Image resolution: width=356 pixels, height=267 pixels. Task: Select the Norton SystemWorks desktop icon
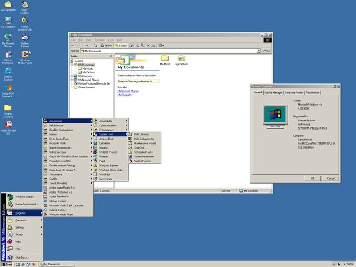pyautogui.click(x=24, y=24)
